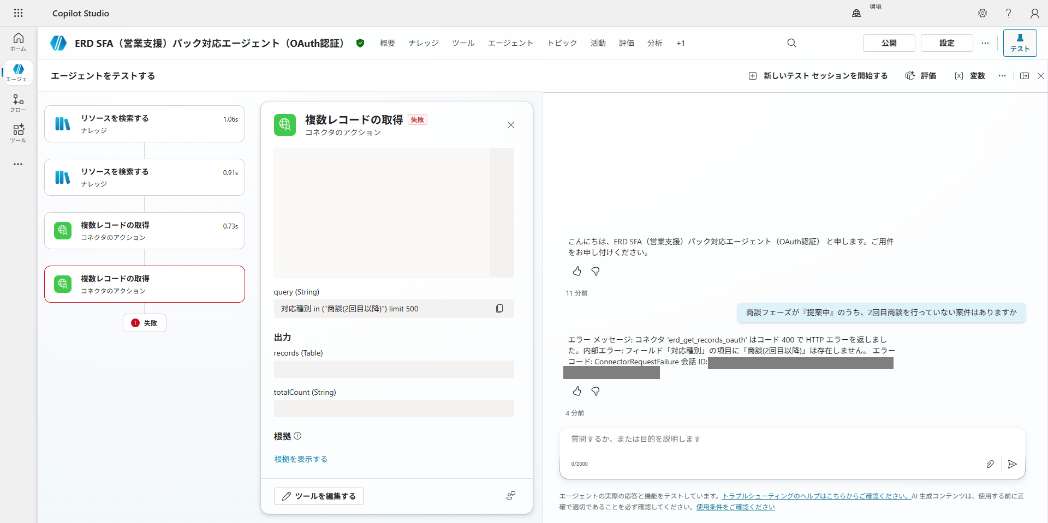1048x523 pixels.
Task: Give thumbs up to the error message
Action: pyautogui.click(x=577, y=391)
